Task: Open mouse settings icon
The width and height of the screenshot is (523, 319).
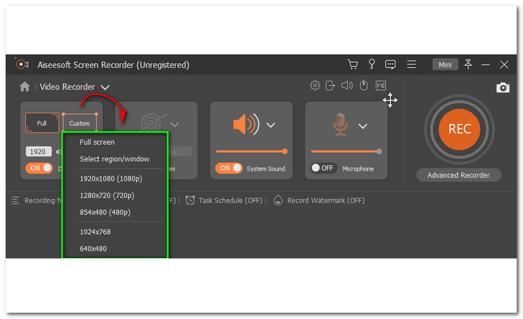Action: [363, 85]
